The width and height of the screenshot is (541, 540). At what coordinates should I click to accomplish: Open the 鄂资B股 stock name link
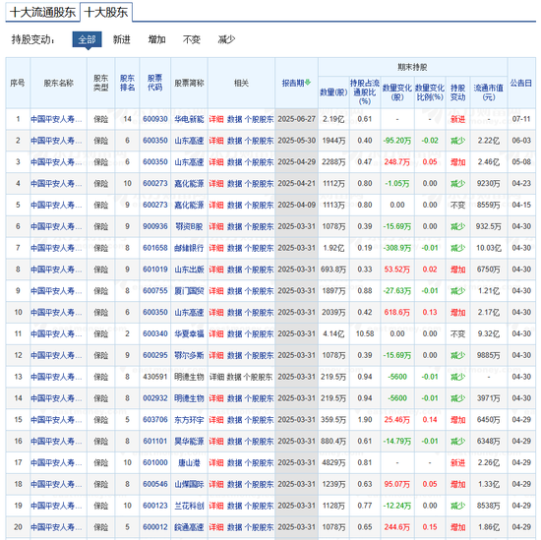[x=189, y=226]
